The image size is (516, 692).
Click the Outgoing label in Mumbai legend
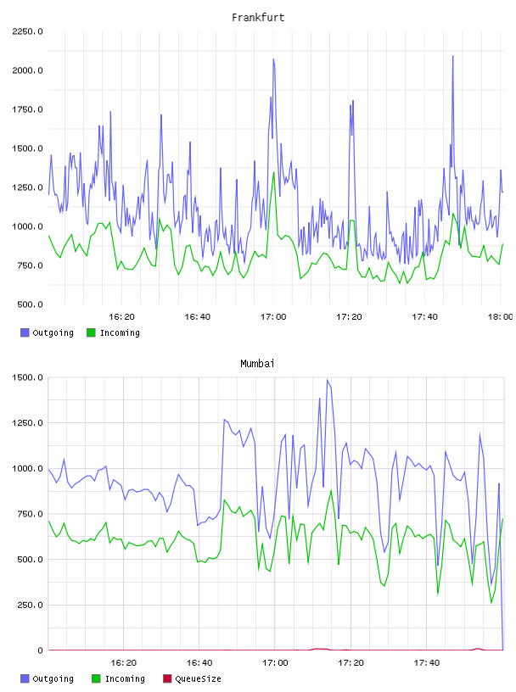(x=53, y=678)
